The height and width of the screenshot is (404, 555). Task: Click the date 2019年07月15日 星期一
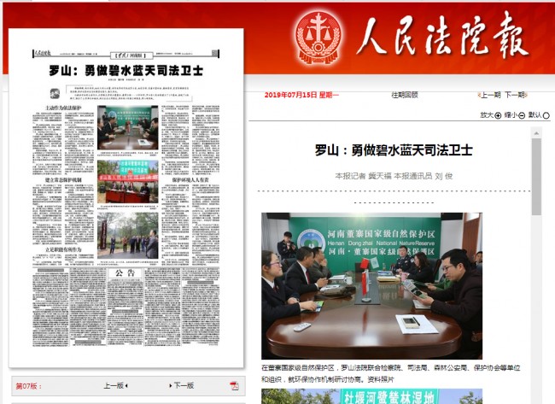pyautogui.click(x=301, y=95)
